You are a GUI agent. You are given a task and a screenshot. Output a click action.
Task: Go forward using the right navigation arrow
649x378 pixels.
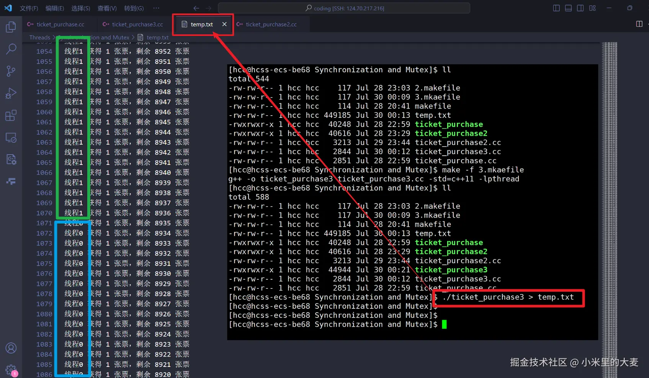click(x=208, y=8)
